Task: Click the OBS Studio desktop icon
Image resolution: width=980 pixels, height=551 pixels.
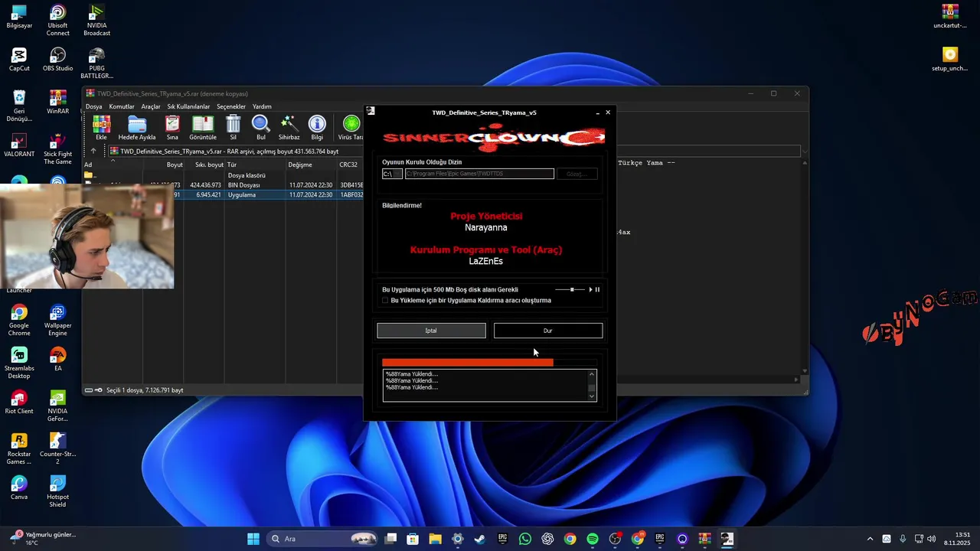Action: [x=57, y=59]
